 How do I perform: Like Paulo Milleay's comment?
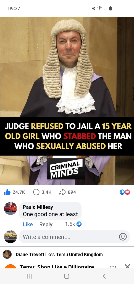click(28, 224)
